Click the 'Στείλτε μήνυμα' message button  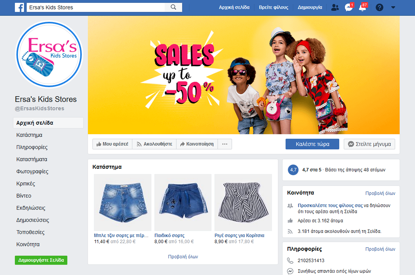(369, 144)
